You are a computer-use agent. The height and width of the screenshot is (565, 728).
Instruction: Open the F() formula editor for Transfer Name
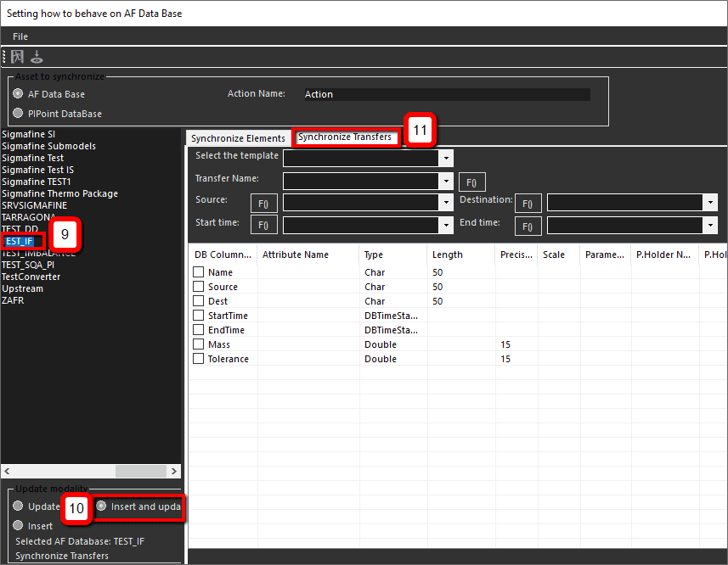[471, 181]
